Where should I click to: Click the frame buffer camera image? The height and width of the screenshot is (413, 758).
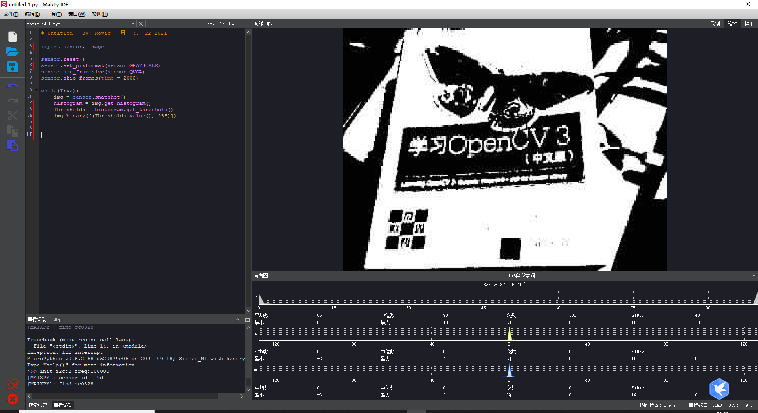point(505,149)
